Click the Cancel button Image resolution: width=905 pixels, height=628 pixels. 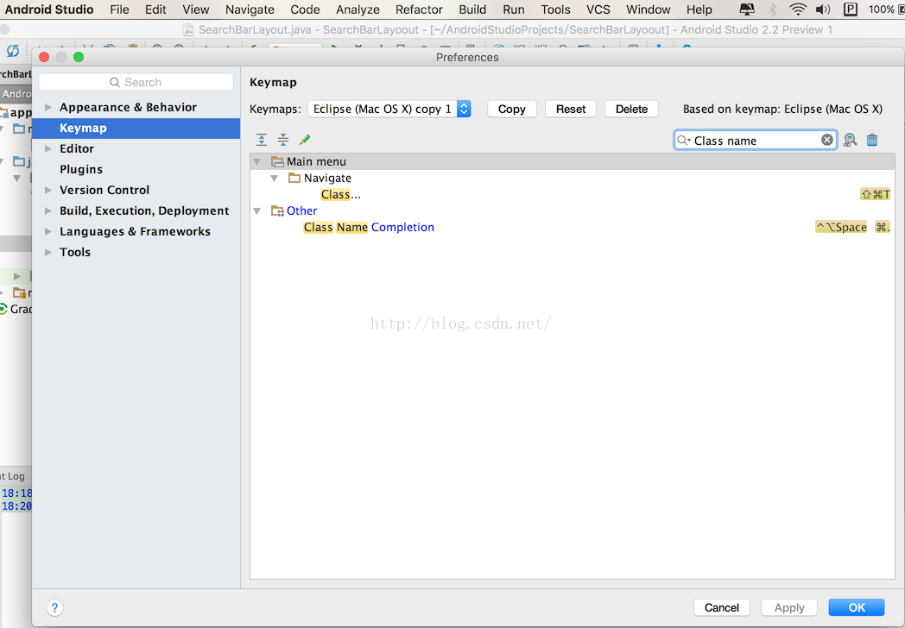click(x=721, y=607)
